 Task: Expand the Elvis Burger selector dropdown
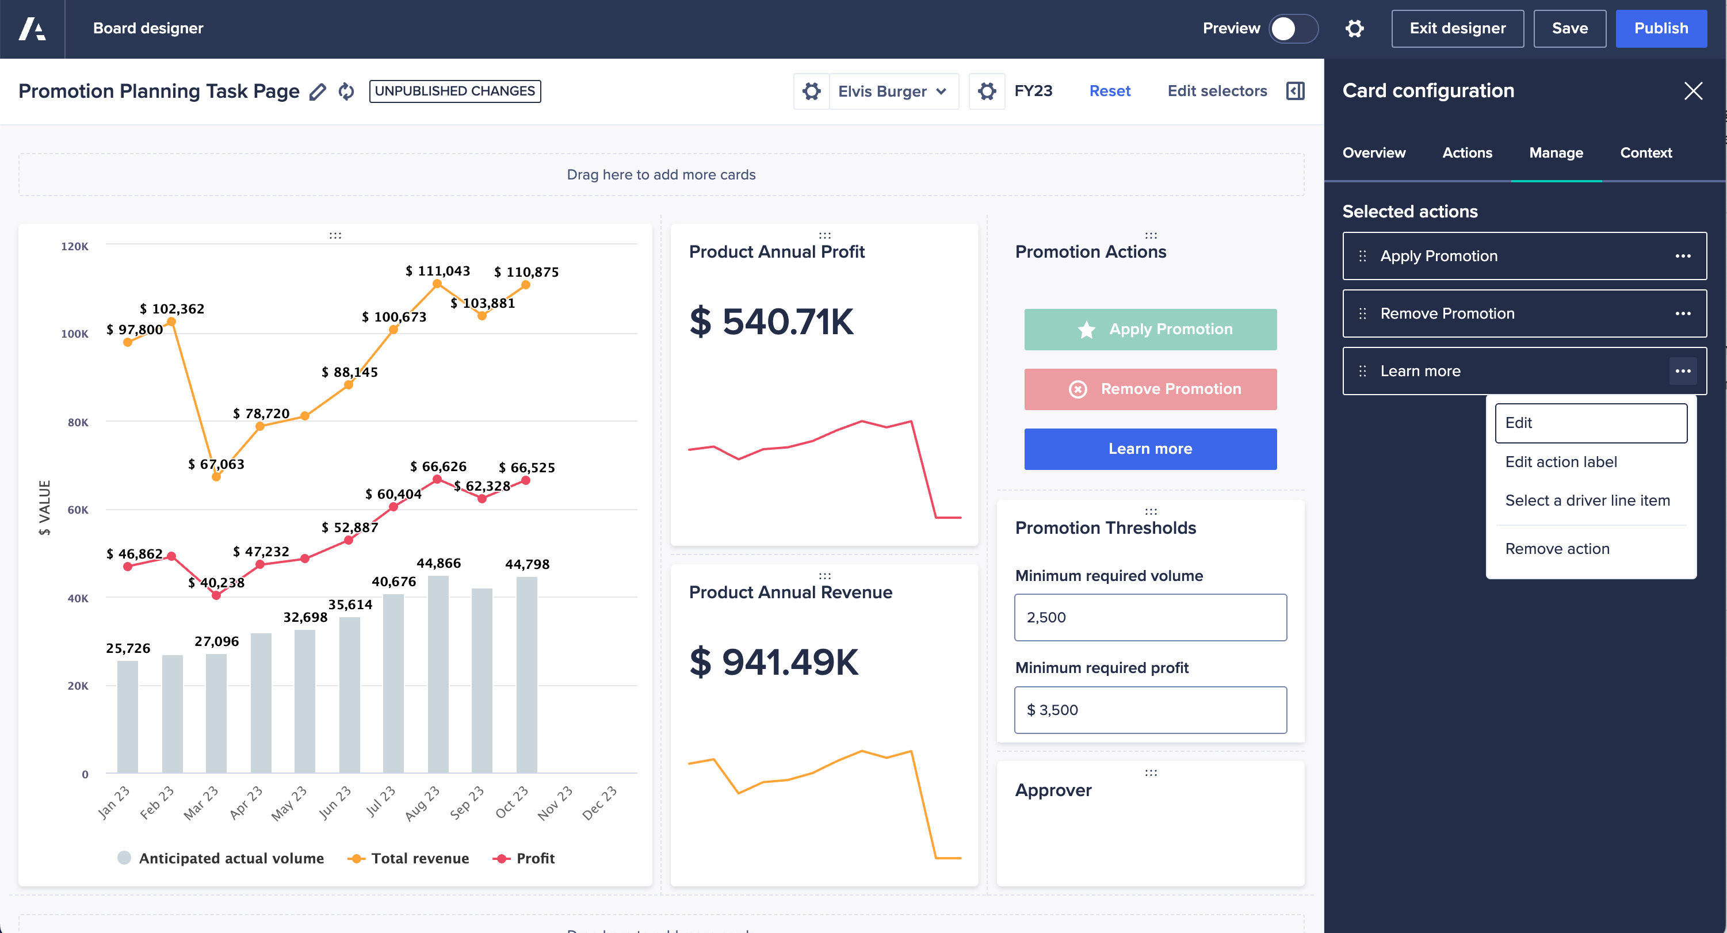(x=893, y=91)
